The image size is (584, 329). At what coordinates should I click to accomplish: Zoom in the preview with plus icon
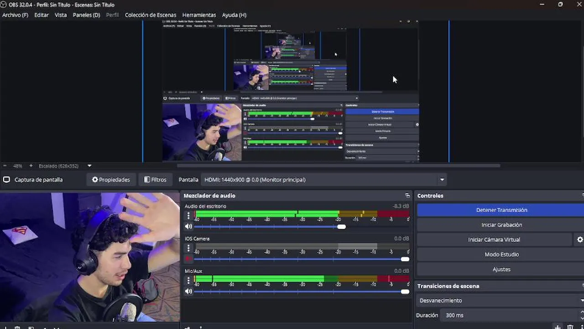pos(31,166)
